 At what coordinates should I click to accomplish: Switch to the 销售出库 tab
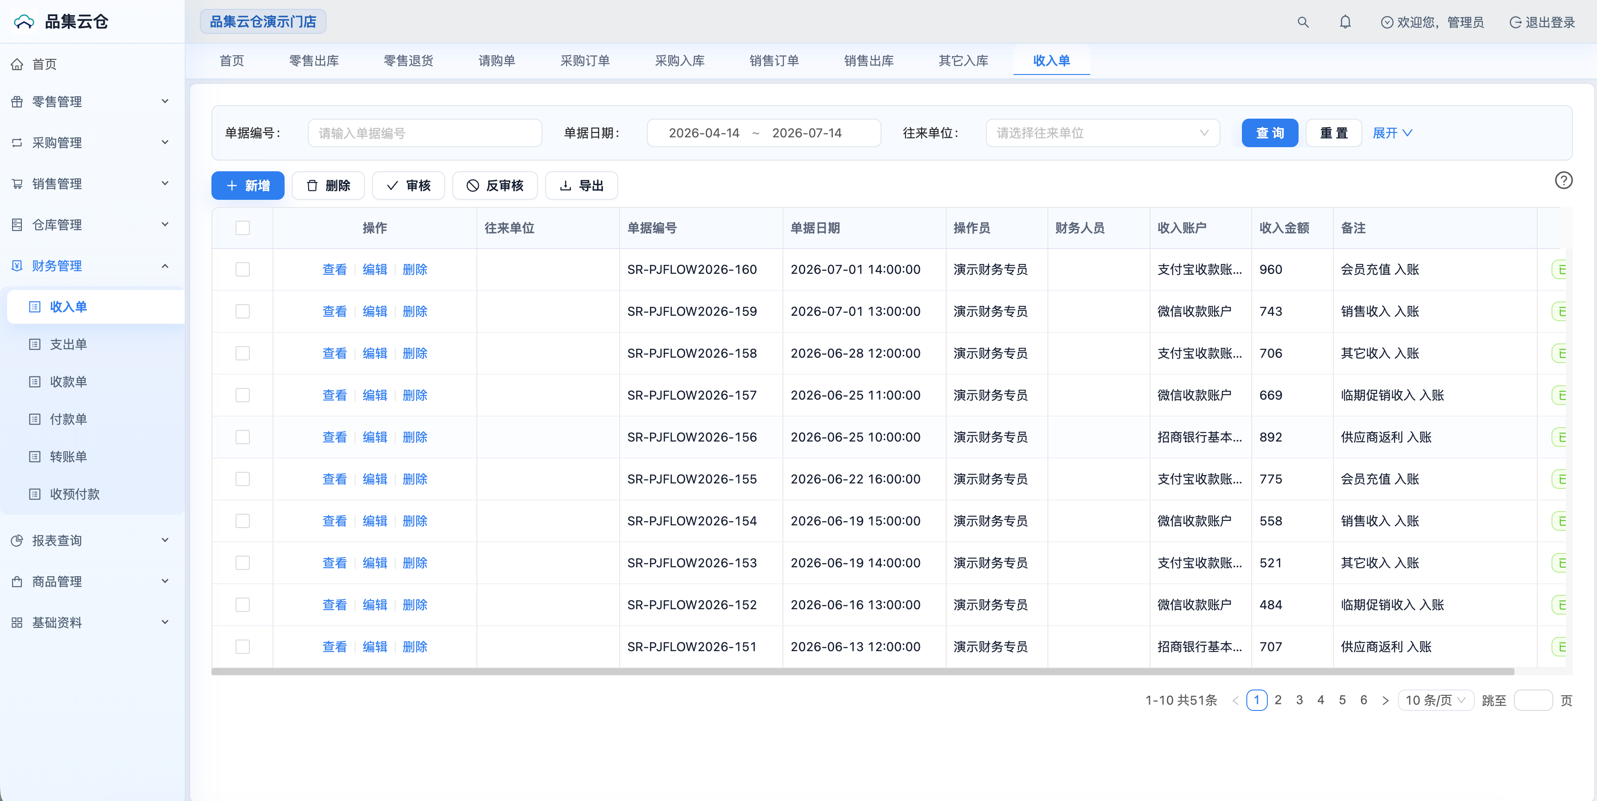click(869, 61)
